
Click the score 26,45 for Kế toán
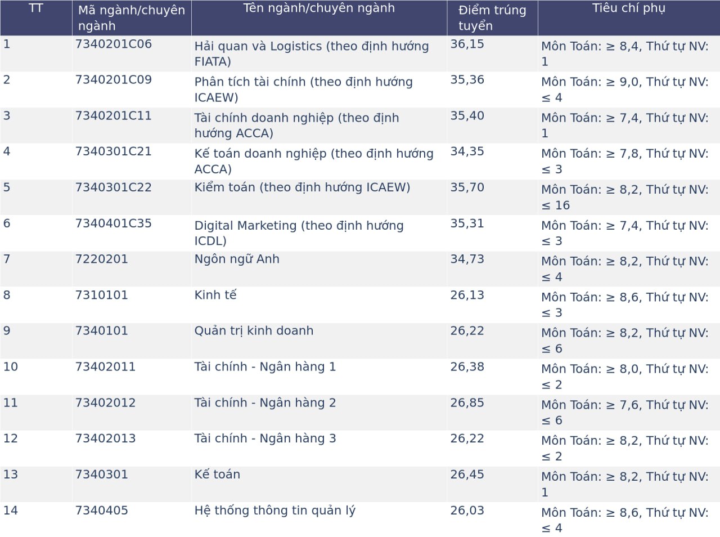(x=467, y=475)
